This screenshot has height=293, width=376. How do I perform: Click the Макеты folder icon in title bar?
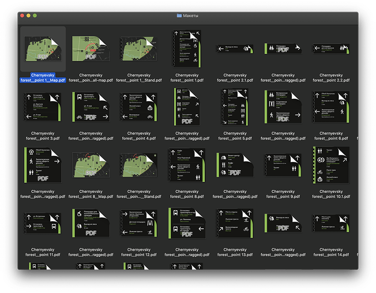(x=179, y=15)
